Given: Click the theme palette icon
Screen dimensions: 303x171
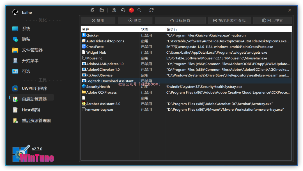Looking at the screenshot, I should (123, 10).
